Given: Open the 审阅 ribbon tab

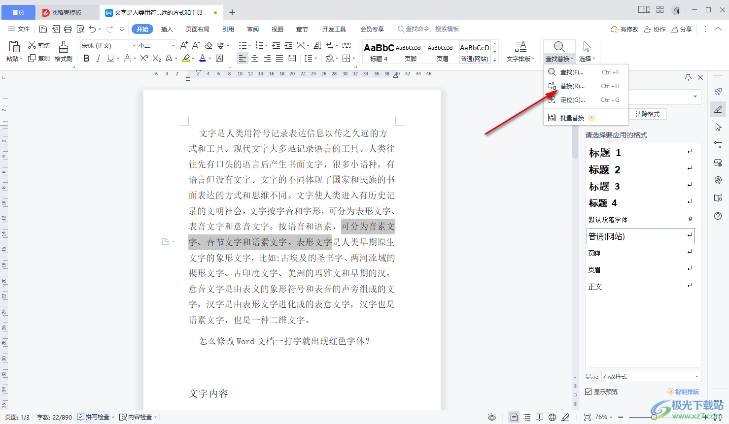Looking at the screenshot, I should [x=253, y=29].
